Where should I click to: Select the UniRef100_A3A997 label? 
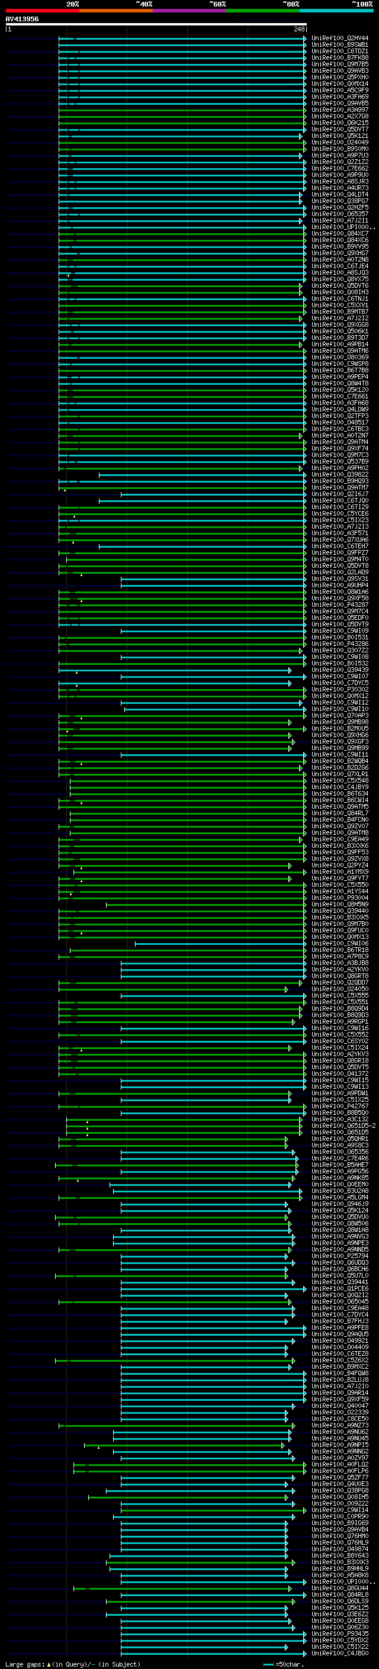click(x=340, y=110)
